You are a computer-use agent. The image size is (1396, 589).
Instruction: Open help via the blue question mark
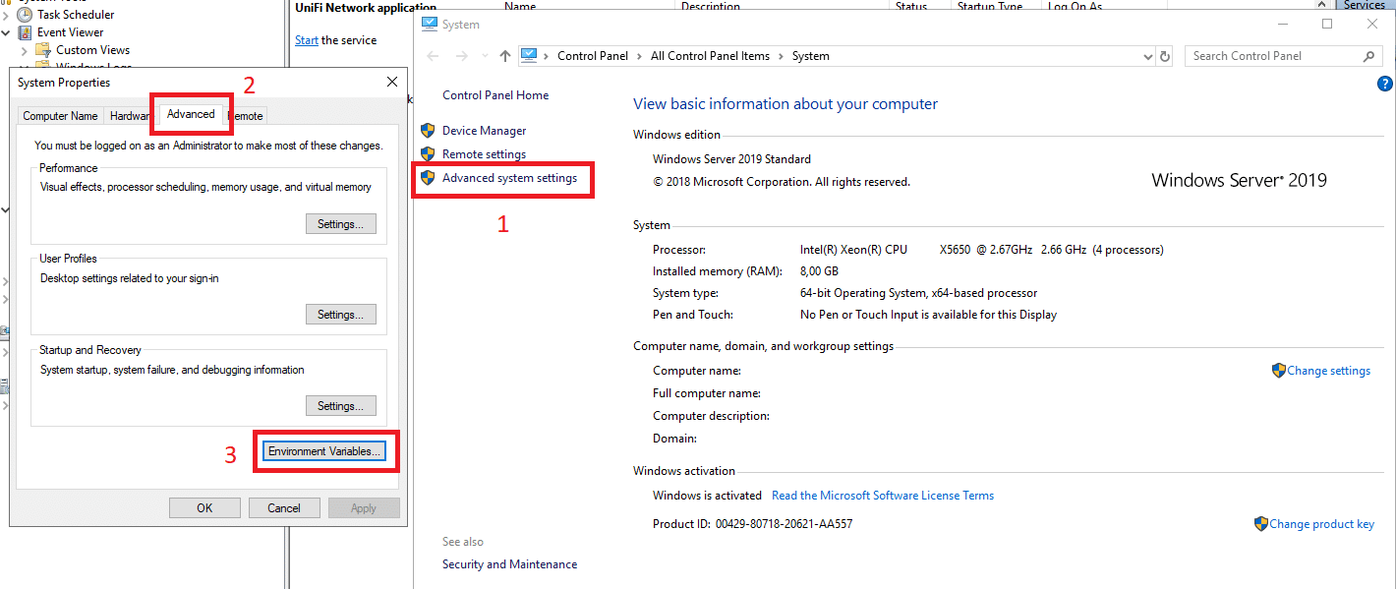(x=1385, y=85)
